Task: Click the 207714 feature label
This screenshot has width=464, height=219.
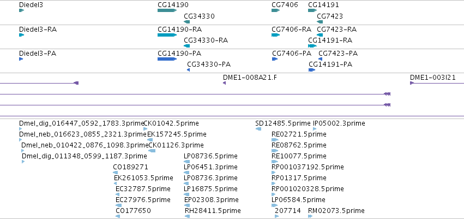Action: (x=288, y=211)
